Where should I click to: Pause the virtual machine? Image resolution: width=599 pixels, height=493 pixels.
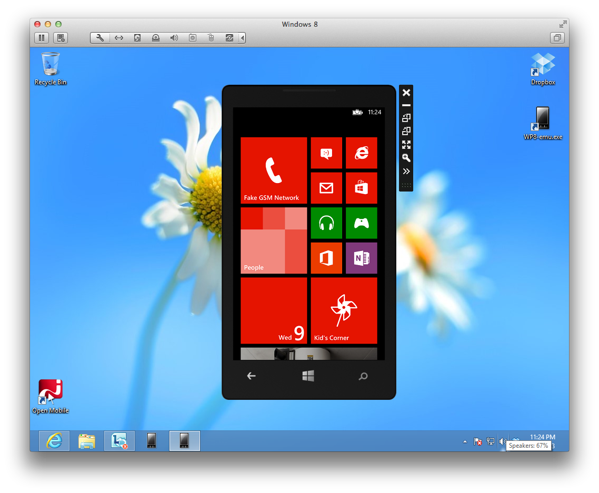[42, 38]
